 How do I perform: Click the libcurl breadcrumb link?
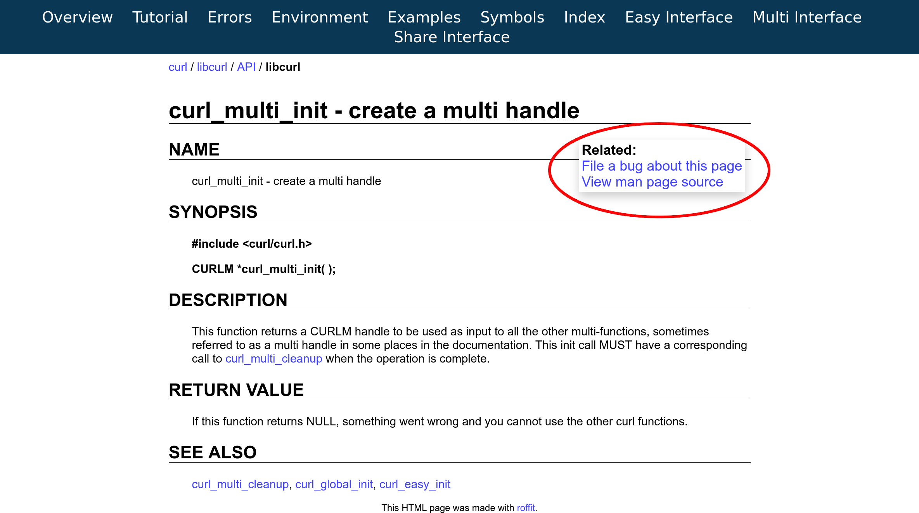pos(211,67)
